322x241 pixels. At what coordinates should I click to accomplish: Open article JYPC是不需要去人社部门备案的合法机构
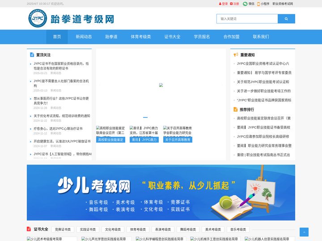click(61, 83)
